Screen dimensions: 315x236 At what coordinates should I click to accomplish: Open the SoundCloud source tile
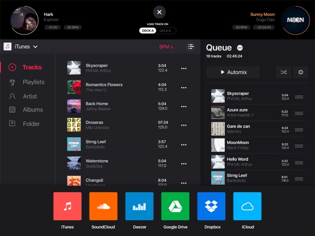pos(103,206)
